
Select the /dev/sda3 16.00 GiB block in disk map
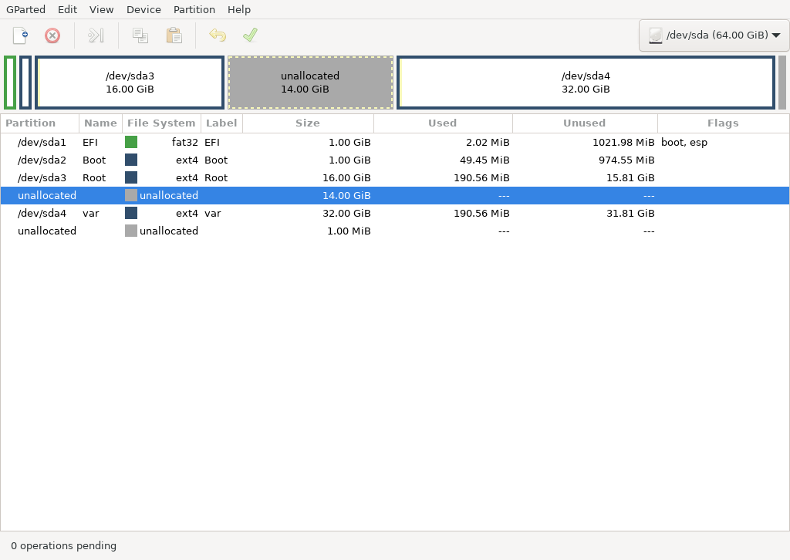[130, 83]
